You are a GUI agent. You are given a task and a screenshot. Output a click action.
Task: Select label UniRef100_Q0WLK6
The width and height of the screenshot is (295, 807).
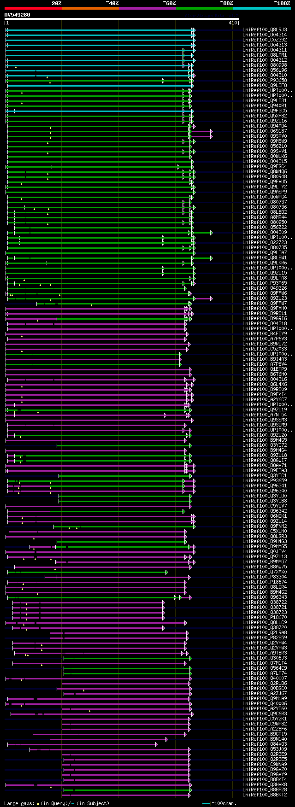coord(265,156)
